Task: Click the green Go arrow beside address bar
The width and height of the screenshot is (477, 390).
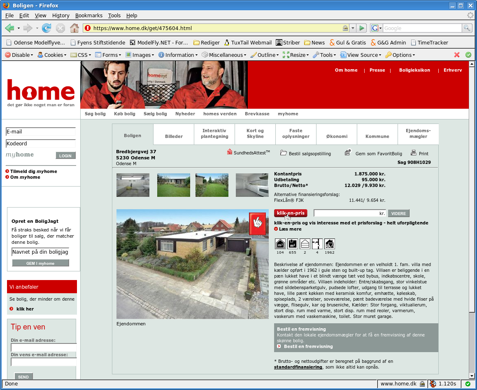Action: [x=362, y=28]
